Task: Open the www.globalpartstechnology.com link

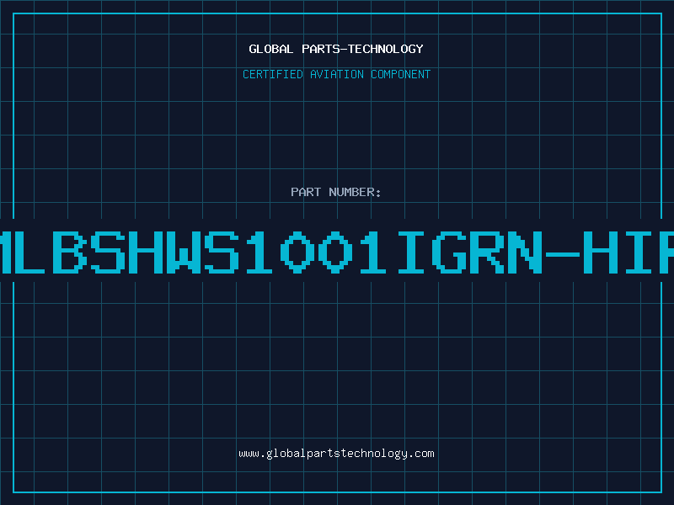Action: click(x=336, y=454)
